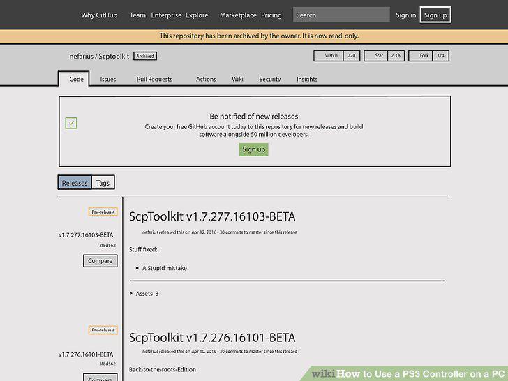The image size is (508, 381).
Task: Open the star count 2.3K
Action: [396, 56]
